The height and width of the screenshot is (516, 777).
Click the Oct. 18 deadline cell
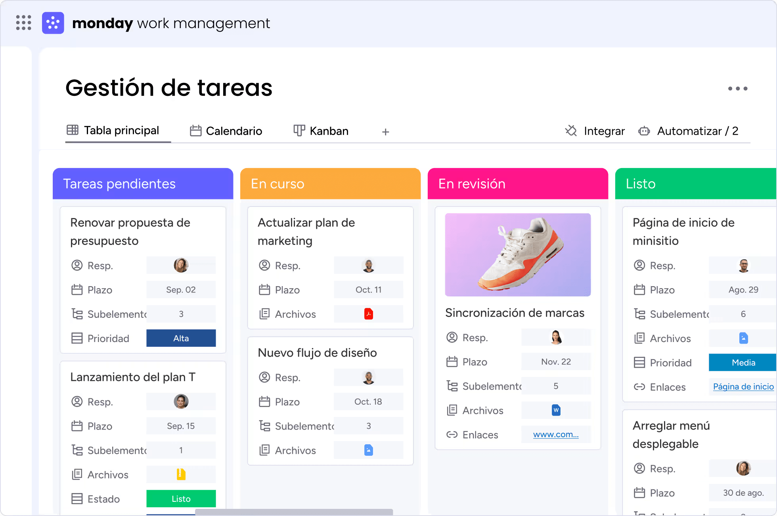[368, 402]
